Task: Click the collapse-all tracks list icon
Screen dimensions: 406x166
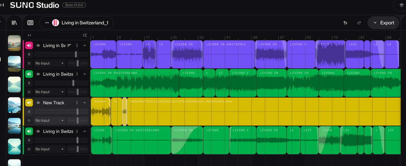Action: pos(84,35)
